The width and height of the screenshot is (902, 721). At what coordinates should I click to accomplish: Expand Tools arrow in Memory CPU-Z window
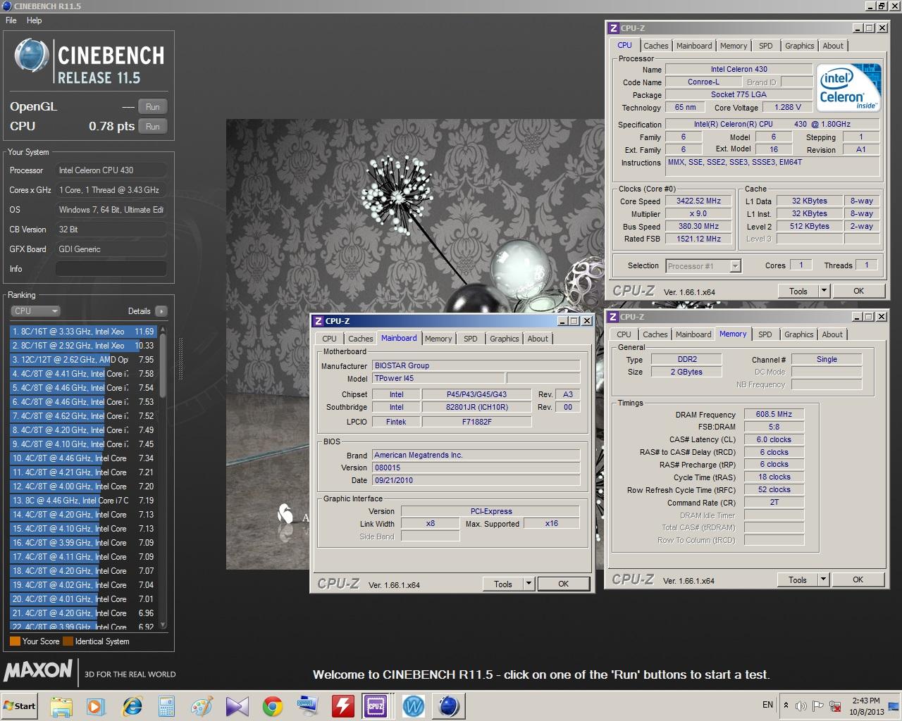823,579
